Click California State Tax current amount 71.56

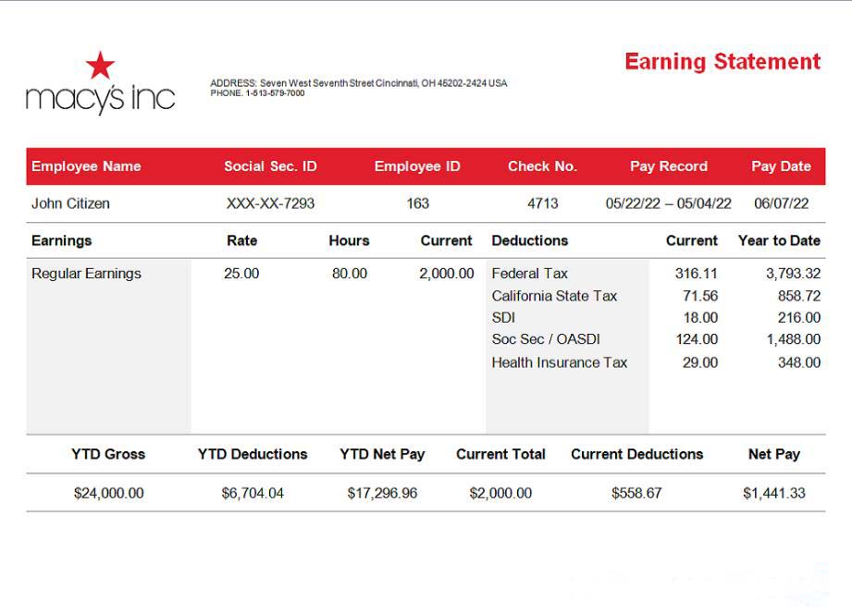click(x=699, y=296)
